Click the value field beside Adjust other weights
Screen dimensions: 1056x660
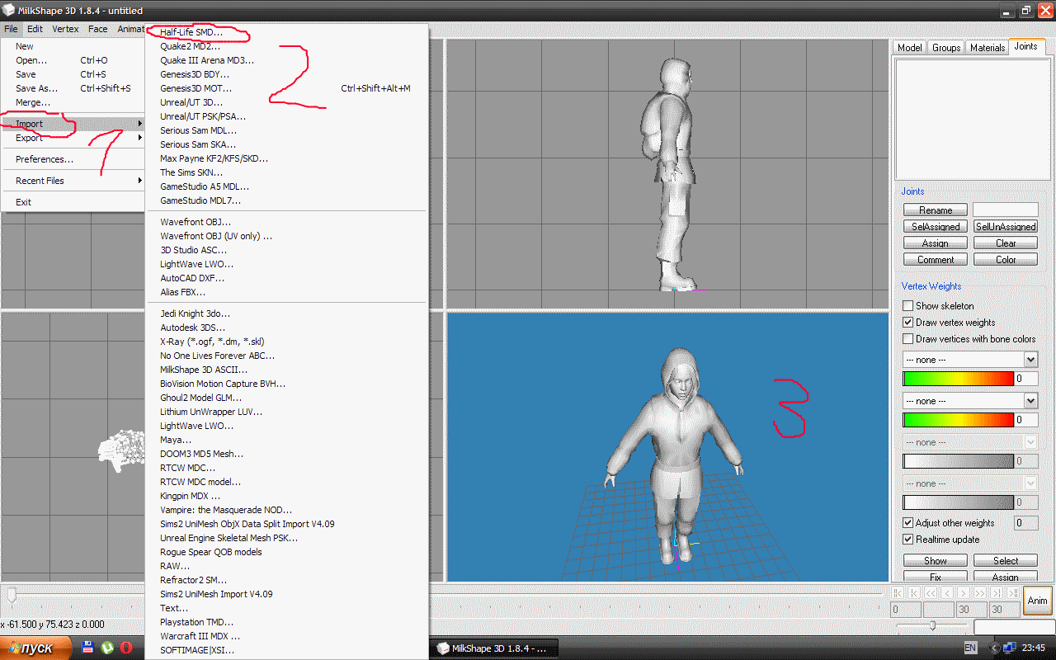[1026, 523]
